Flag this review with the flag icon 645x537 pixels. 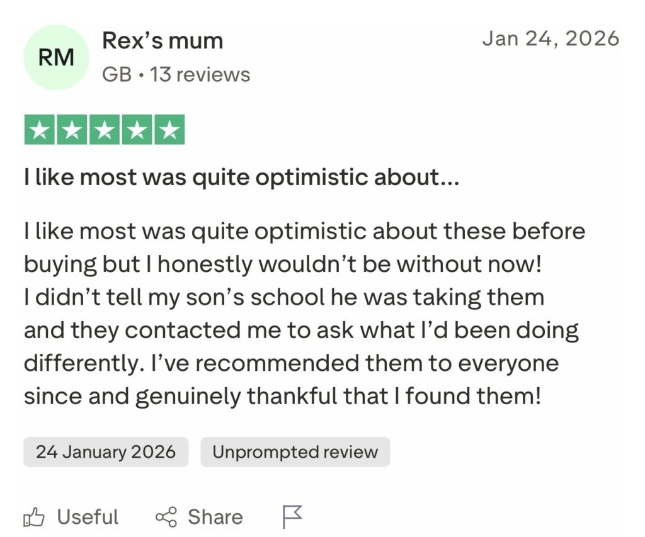pyautogui.click(x=292, y=517)
